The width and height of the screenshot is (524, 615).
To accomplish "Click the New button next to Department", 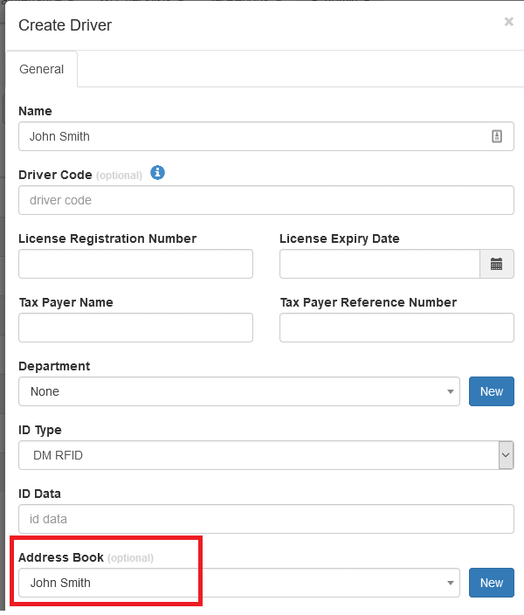I will pyautogui.click(x=491, y=391).
